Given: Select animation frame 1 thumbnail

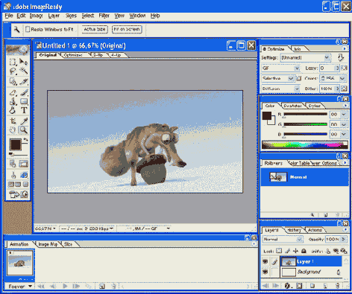Looking at the screenshot, I should click(19, 263).
